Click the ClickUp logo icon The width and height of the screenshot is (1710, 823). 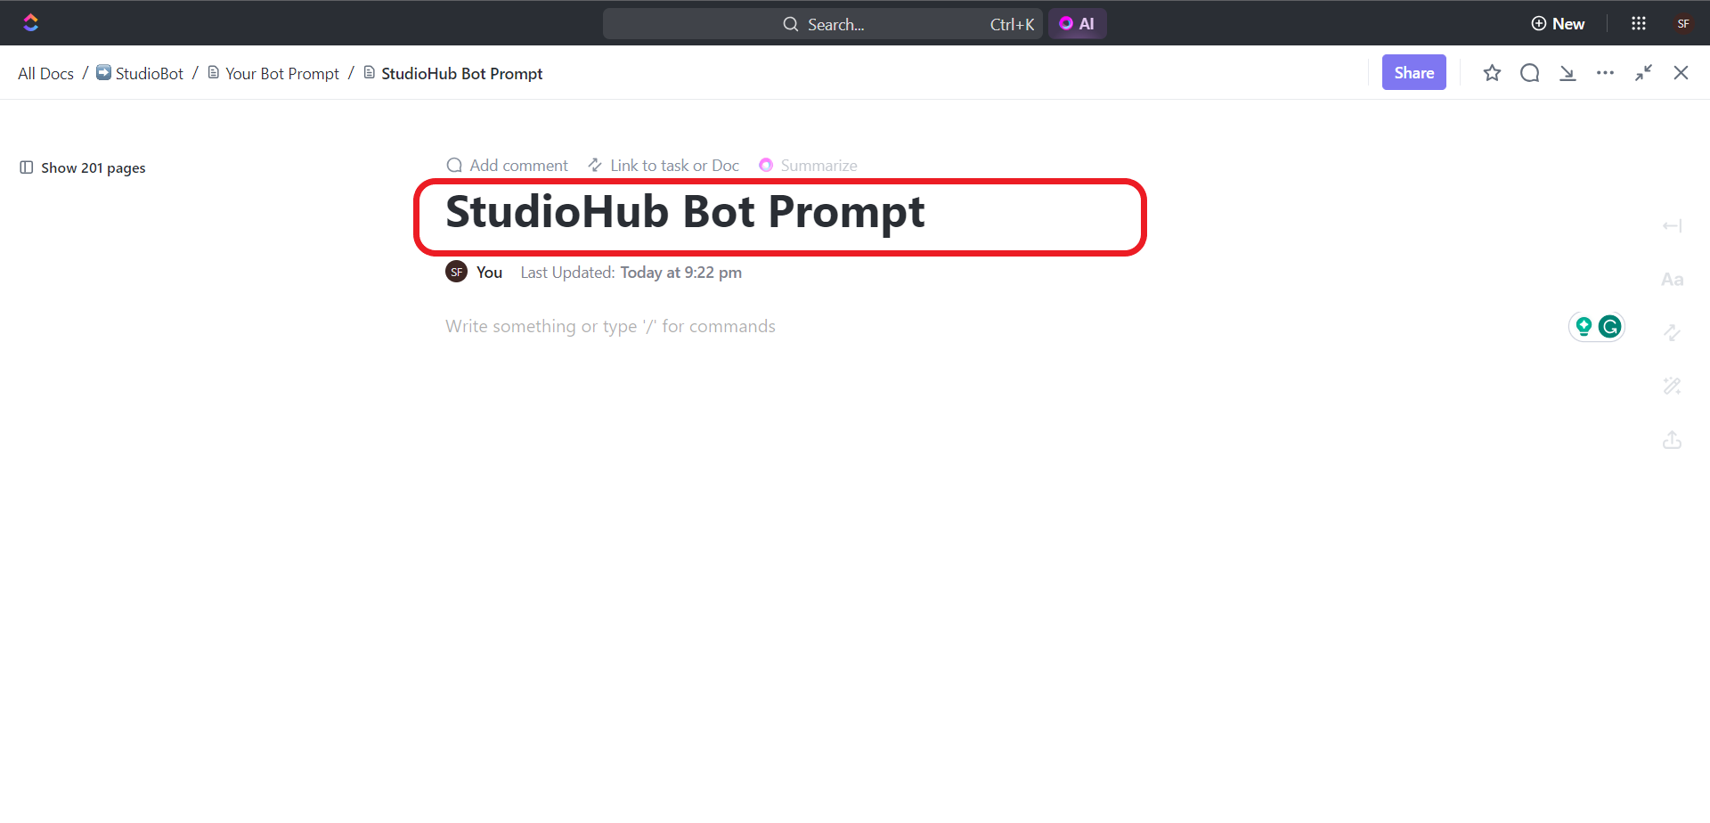31,23
